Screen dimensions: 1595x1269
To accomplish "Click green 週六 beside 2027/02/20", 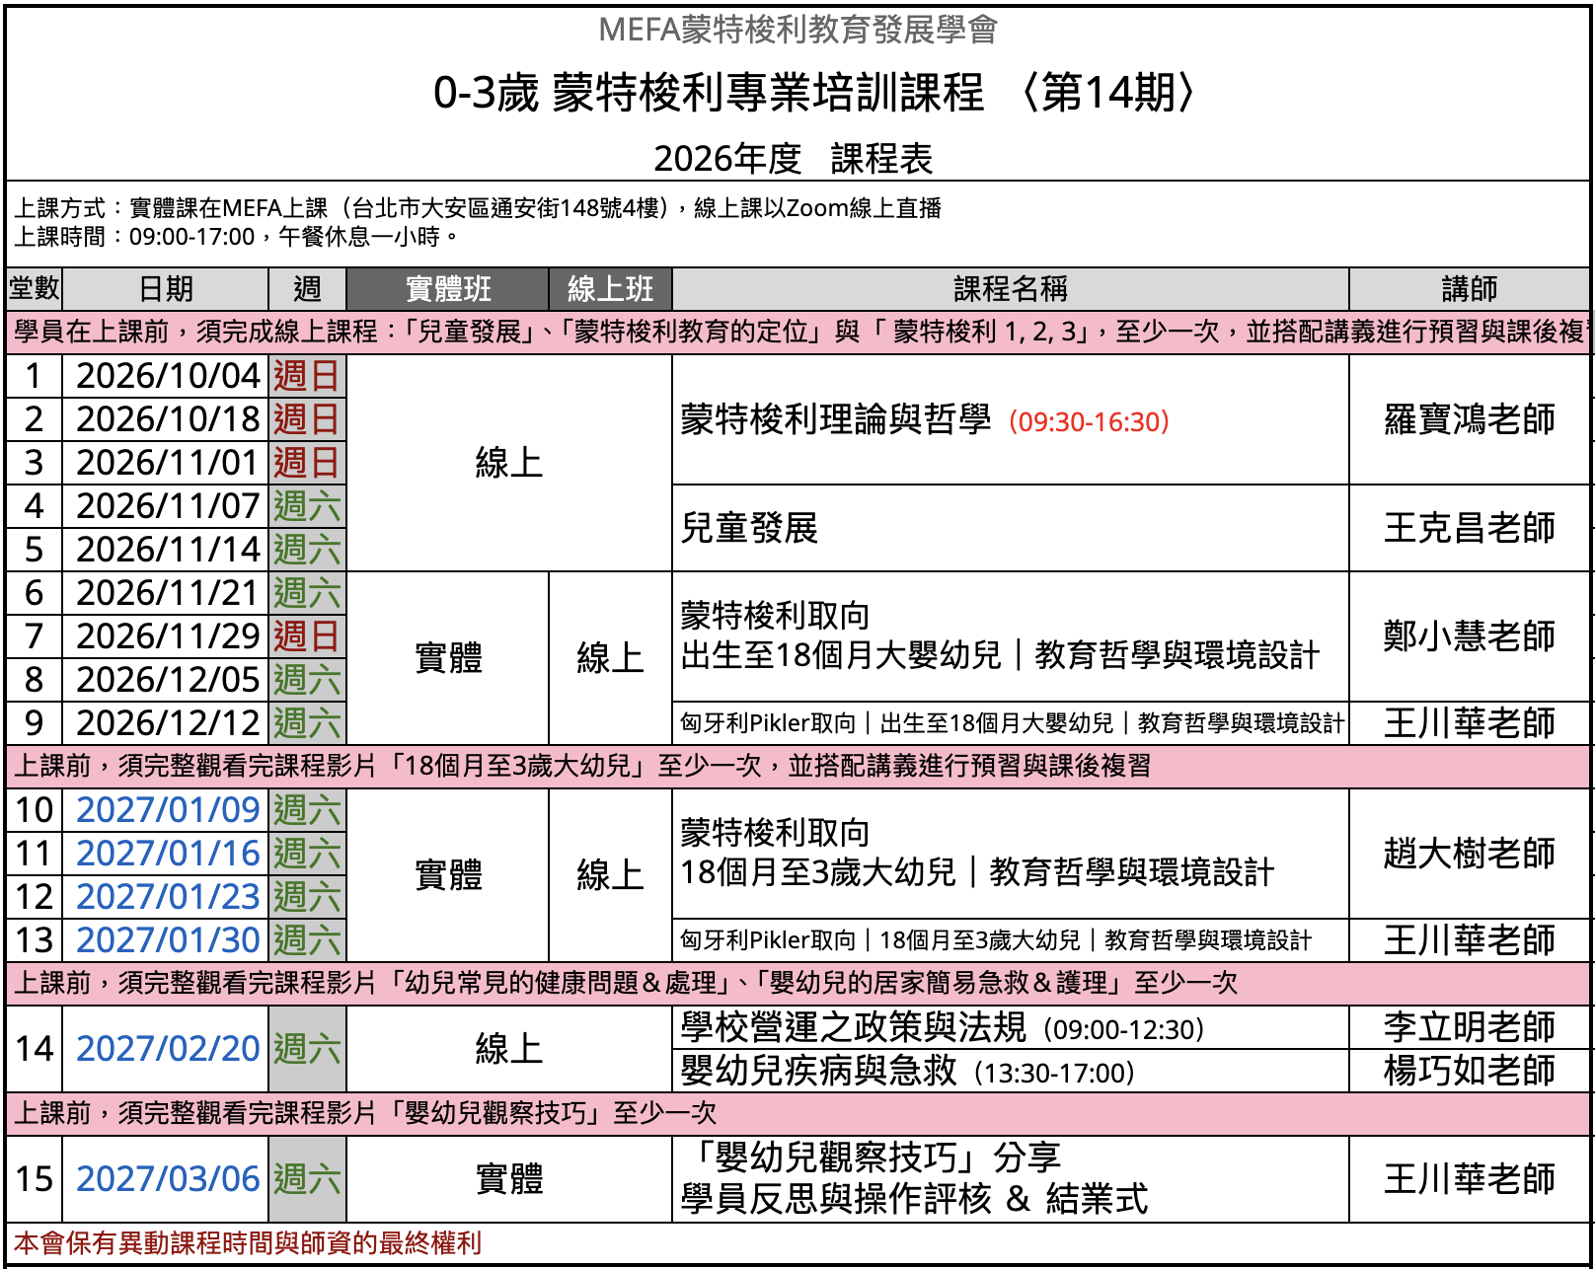I will coord(307,1049).
